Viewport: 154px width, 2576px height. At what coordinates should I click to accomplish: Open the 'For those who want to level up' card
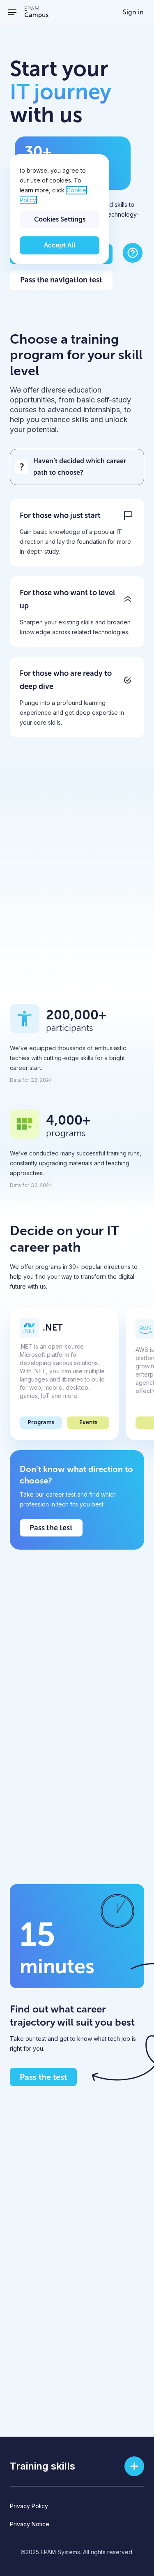point(77,611)
